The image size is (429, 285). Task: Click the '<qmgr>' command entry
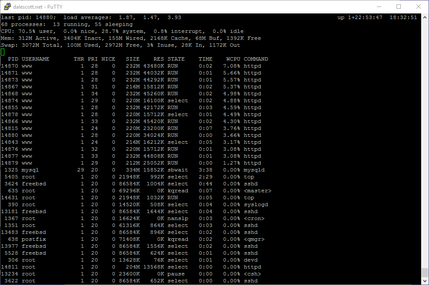pos(254,240)
